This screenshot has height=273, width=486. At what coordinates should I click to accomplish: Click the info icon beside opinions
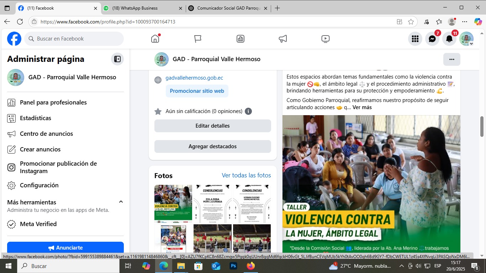(248, 111)
